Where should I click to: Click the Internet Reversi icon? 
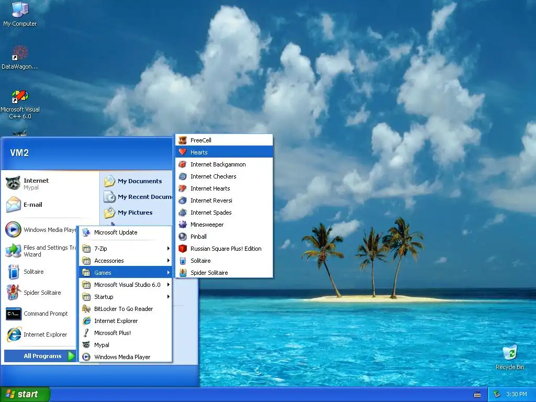pos(183,200)
